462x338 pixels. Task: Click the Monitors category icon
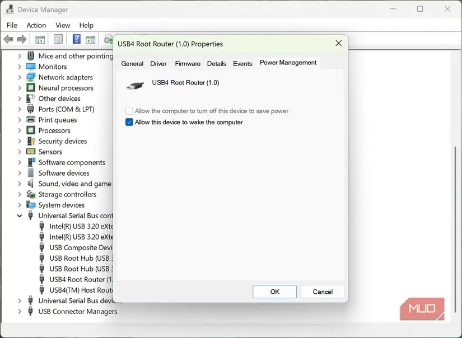(31, 67)
